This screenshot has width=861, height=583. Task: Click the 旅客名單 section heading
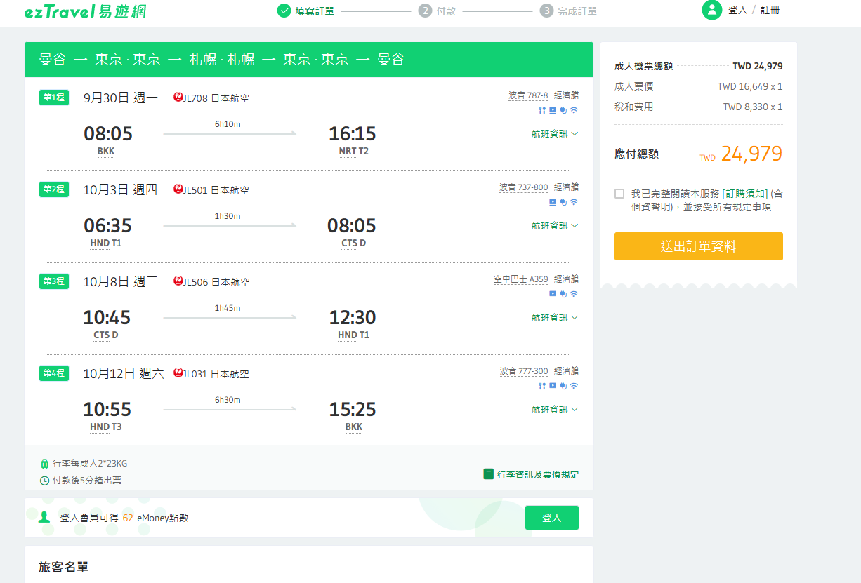[x=64, y=567]
